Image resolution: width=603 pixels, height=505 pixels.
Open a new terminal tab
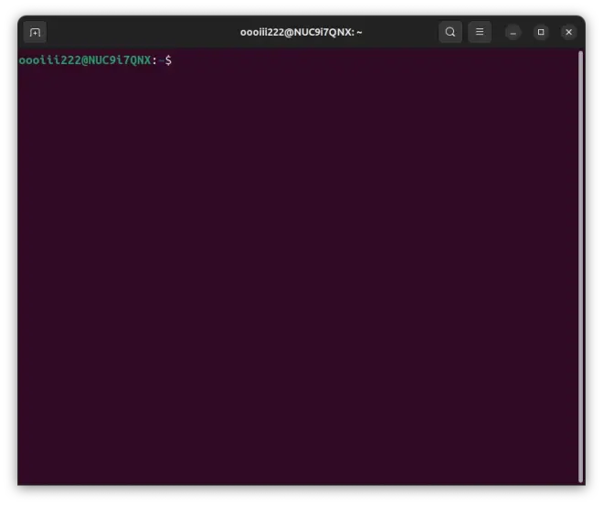35,32
